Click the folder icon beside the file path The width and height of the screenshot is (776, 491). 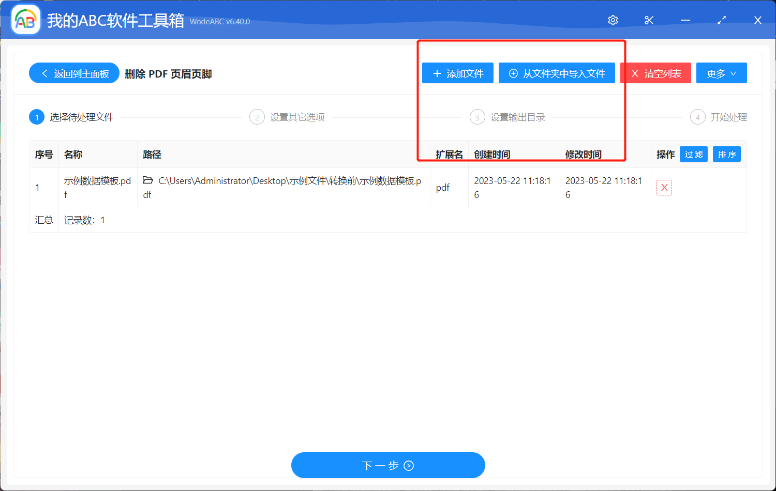pos(148,180)
